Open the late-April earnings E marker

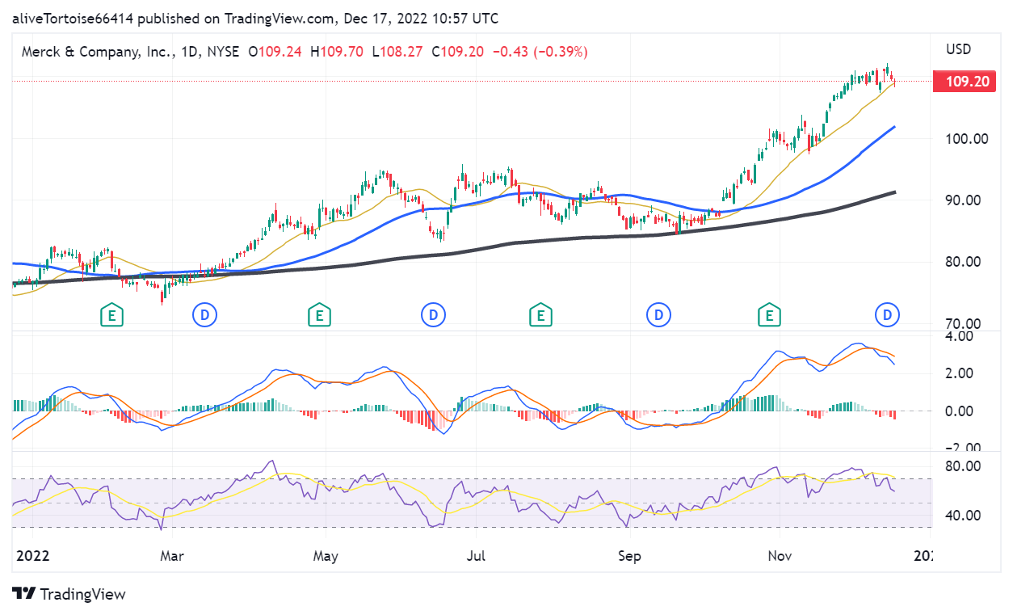click(x=320, y=315)
